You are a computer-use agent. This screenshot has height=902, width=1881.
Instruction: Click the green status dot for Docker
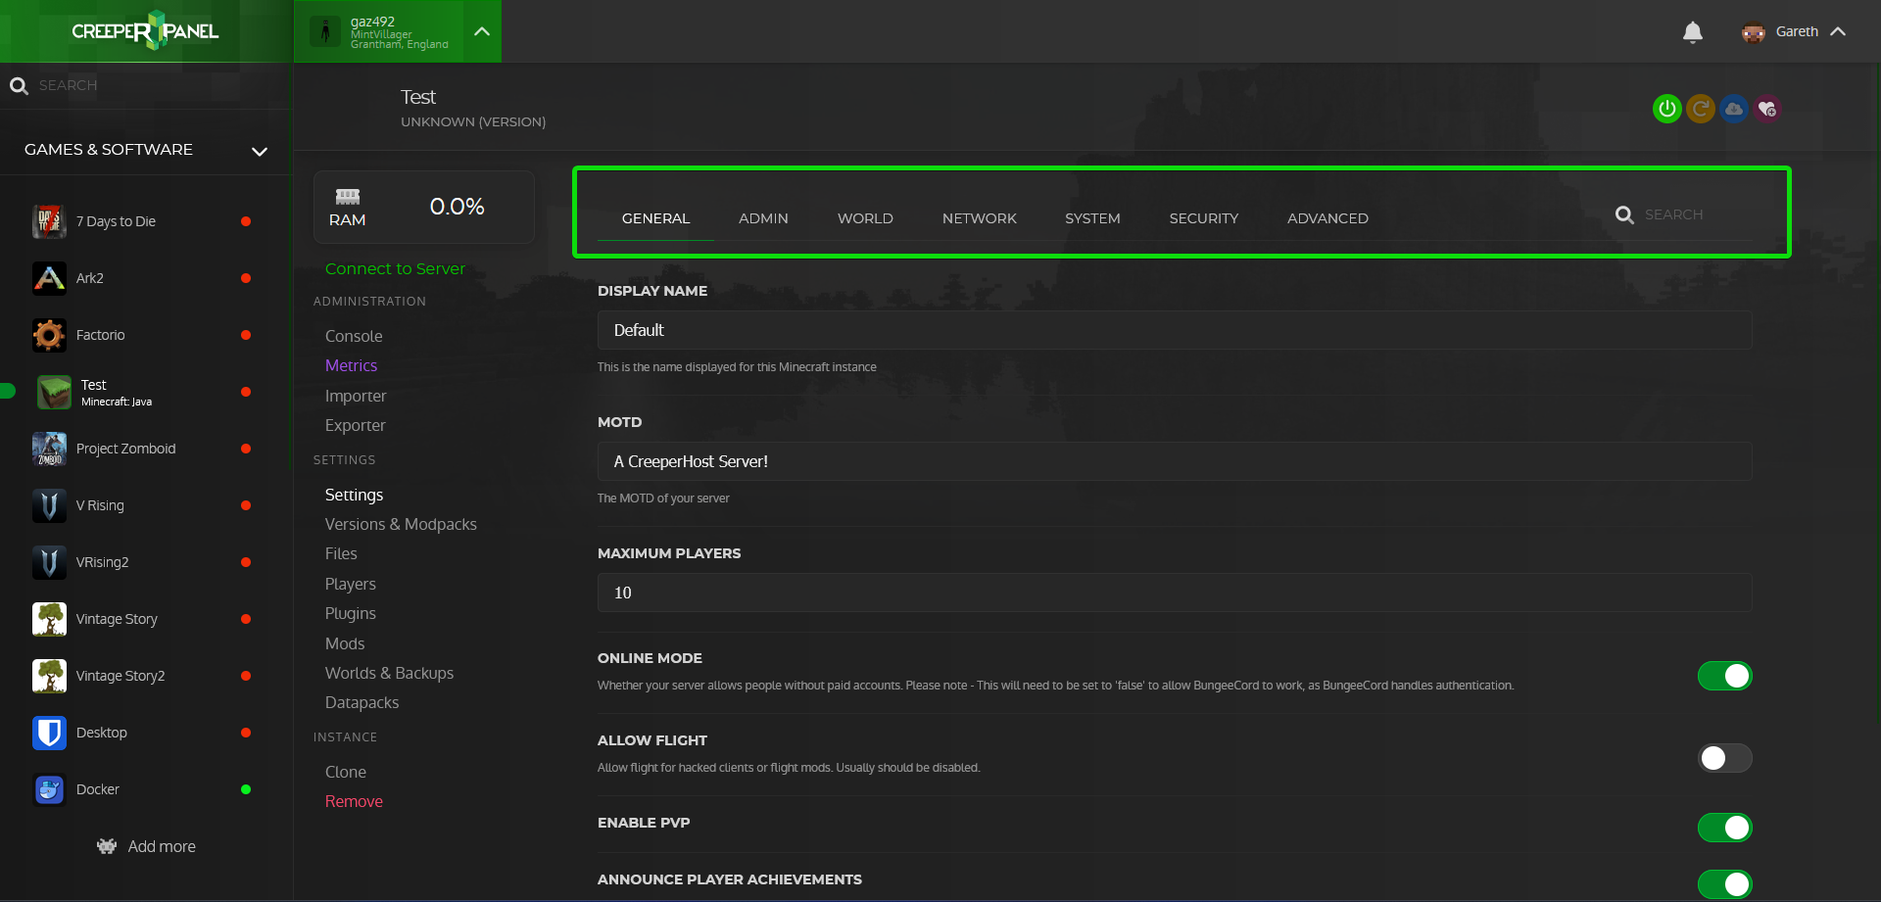click(246, 789)
